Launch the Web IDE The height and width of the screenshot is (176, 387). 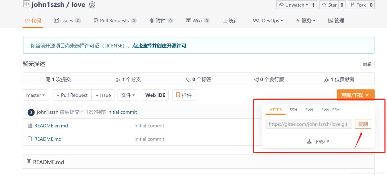155,95
